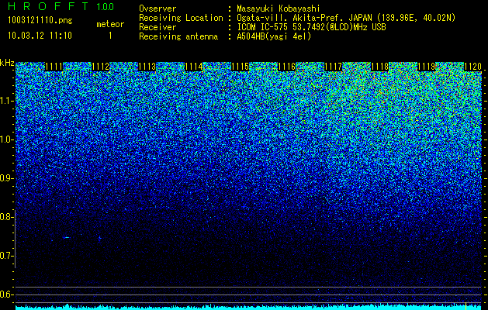
Task: Click the 0.7 frequency axis label
Action: [6, 256]
